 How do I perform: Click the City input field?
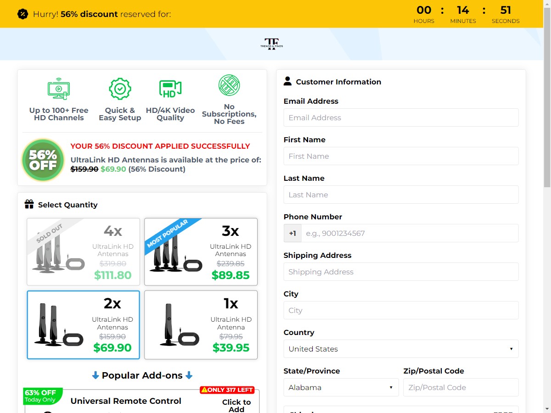[x=401, y=310]
